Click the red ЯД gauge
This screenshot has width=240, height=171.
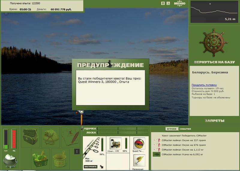[14, 139]
